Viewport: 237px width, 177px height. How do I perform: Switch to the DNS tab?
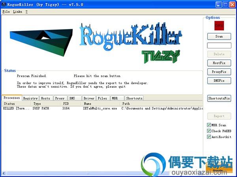coord(75,98)
